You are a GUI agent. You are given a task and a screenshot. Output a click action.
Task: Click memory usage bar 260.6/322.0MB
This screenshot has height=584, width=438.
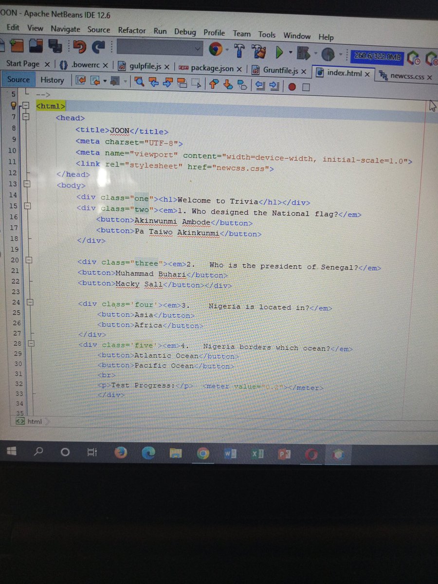click(x=378, y=56)
